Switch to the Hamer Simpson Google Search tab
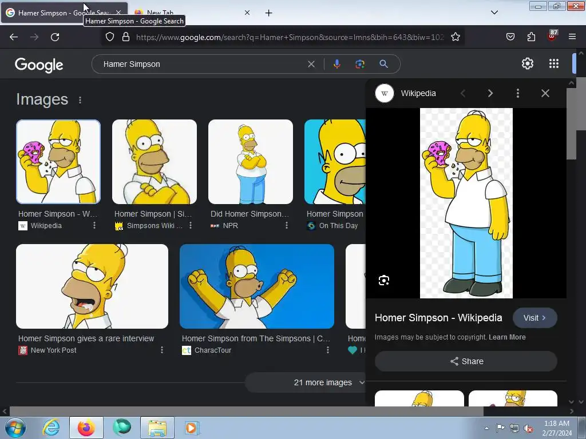 (x=64, y=13)
